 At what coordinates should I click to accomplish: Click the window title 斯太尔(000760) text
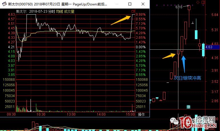click(20, 4)
